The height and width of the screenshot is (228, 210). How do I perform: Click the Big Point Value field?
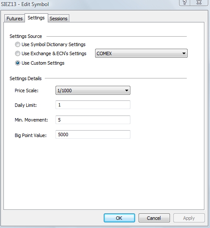point(93,134)
